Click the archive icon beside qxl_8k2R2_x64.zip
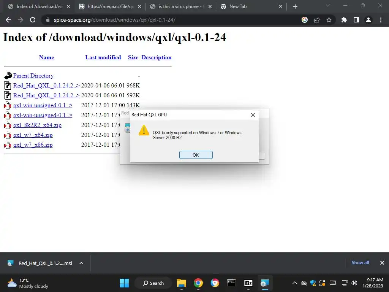 [8, 125]
